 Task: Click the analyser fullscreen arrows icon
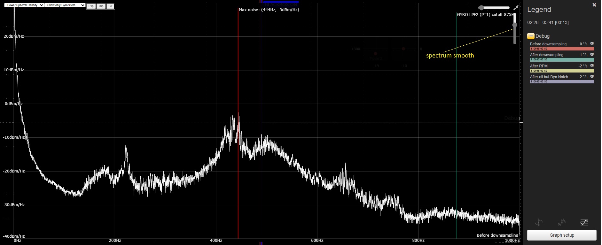tap(516, 8)
